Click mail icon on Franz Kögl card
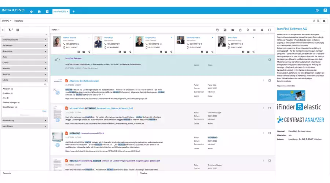 point(125,52)
